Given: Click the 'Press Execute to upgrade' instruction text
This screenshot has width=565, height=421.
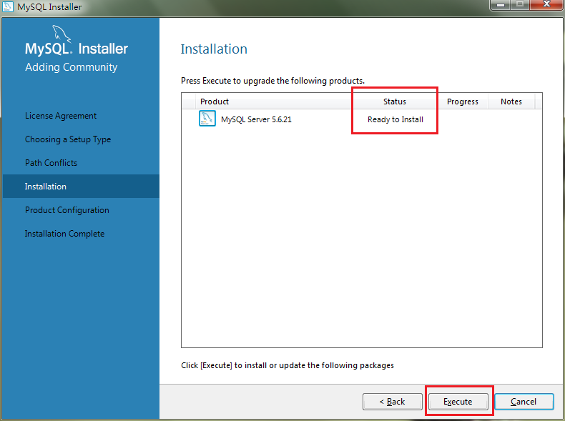Looking at the screenshot, I should coord(272,81).
